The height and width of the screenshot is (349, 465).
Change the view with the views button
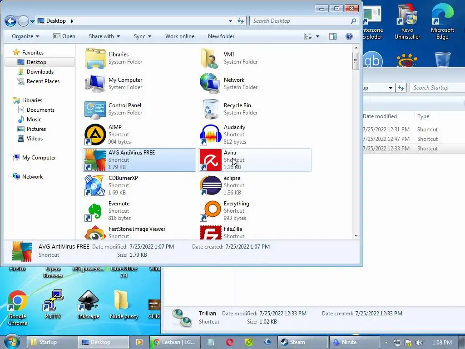point(308,36)
